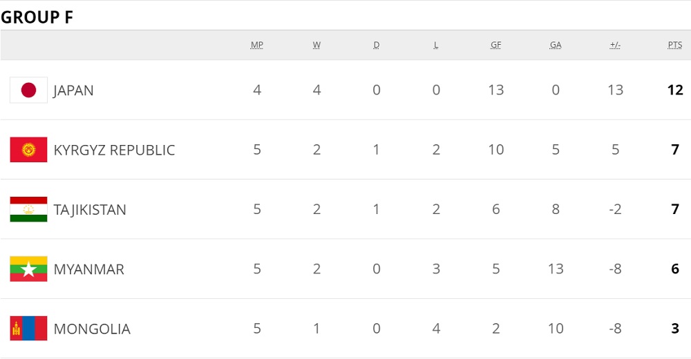
Task: Click the GF column header
Action: click(x=496, y=45)
